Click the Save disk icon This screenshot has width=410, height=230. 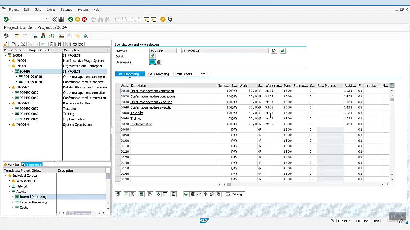point(61,19)
